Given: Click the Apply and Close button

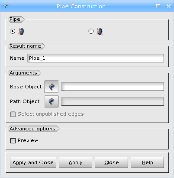Looking at the screenshot, I should 33,162.
